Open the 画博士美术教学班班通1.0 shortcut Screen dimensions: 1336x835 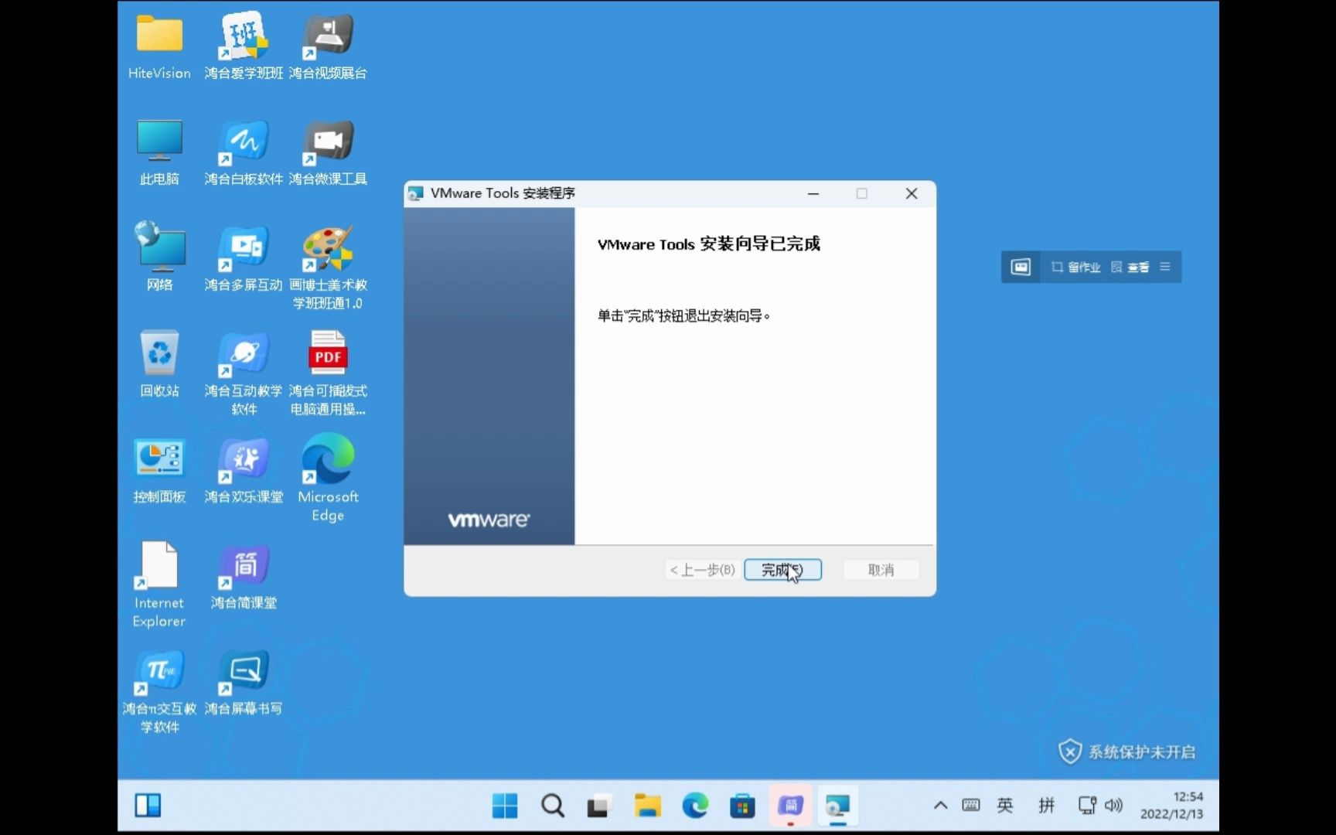[x=328, y=268]
